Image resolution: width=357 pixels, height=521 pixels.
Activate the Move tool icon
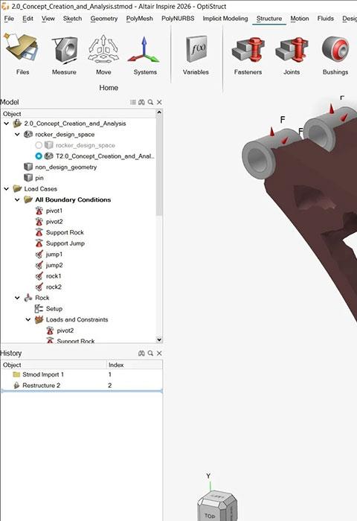tap(103, 49)
